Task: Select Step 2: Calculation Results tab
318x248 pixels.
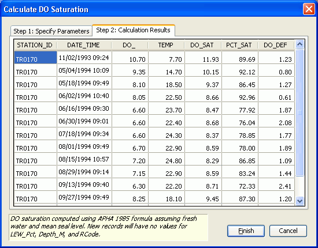Action: 133,30
